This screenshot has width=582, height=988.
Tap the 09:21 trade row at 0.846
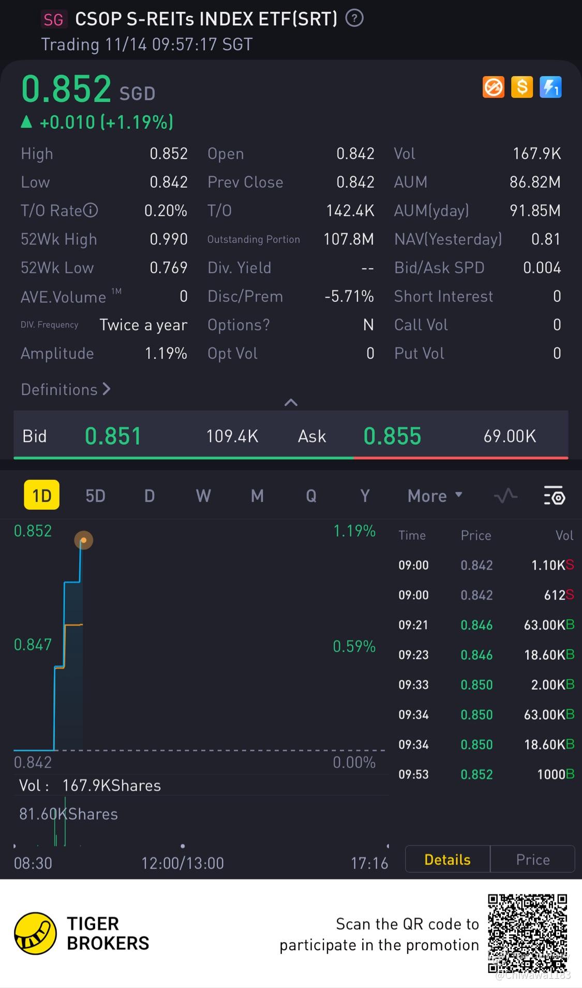pyautogui.click(x=486, y=625)
